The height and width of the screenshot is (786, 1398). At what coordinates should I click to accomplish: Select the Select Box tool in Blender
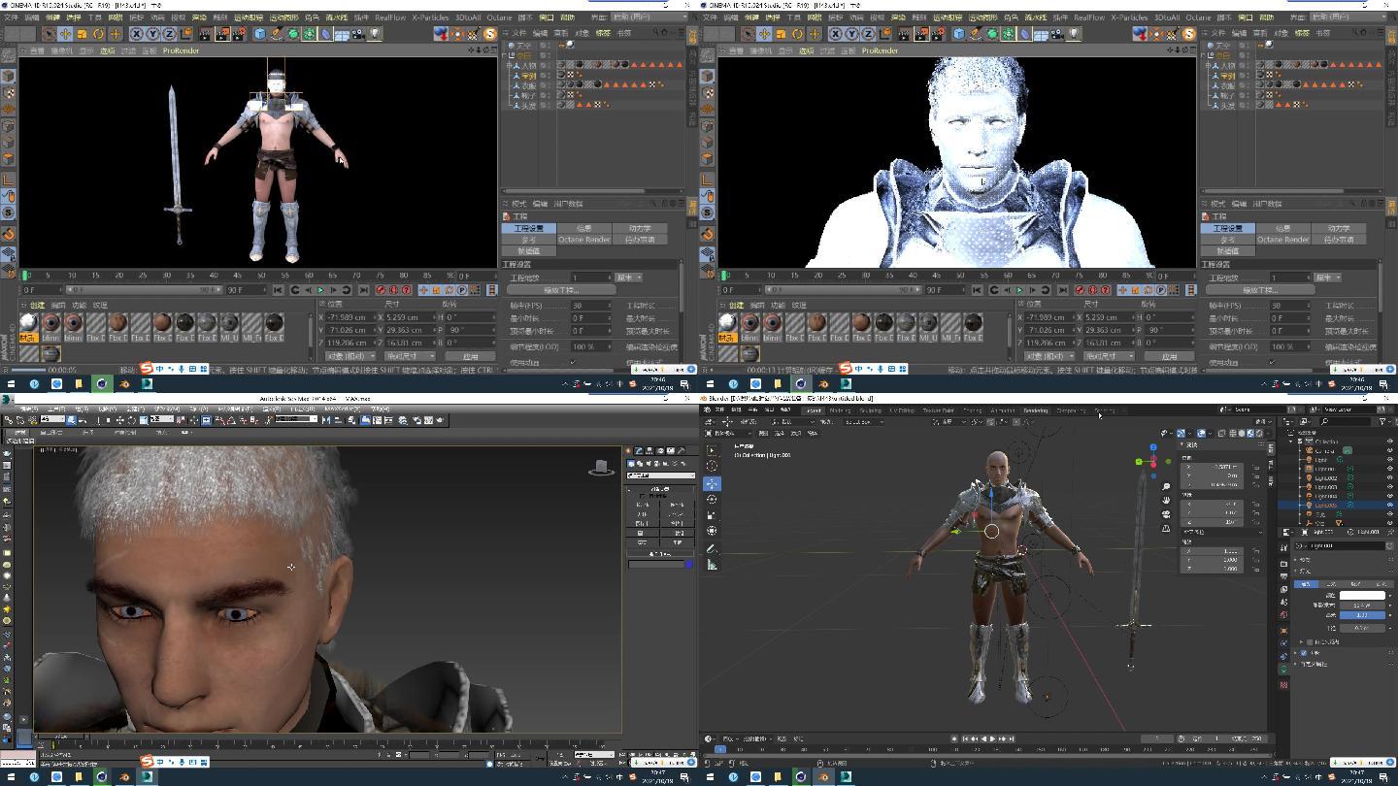point(712,450)
